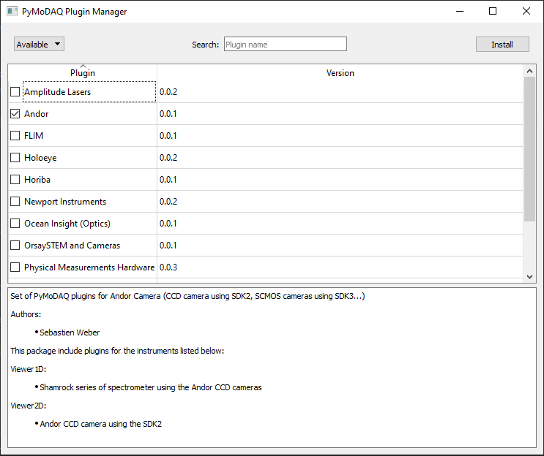Screen dimensions: 544x456
Task: Click the scrollbar down arrow
Action: tap(529, 277)
